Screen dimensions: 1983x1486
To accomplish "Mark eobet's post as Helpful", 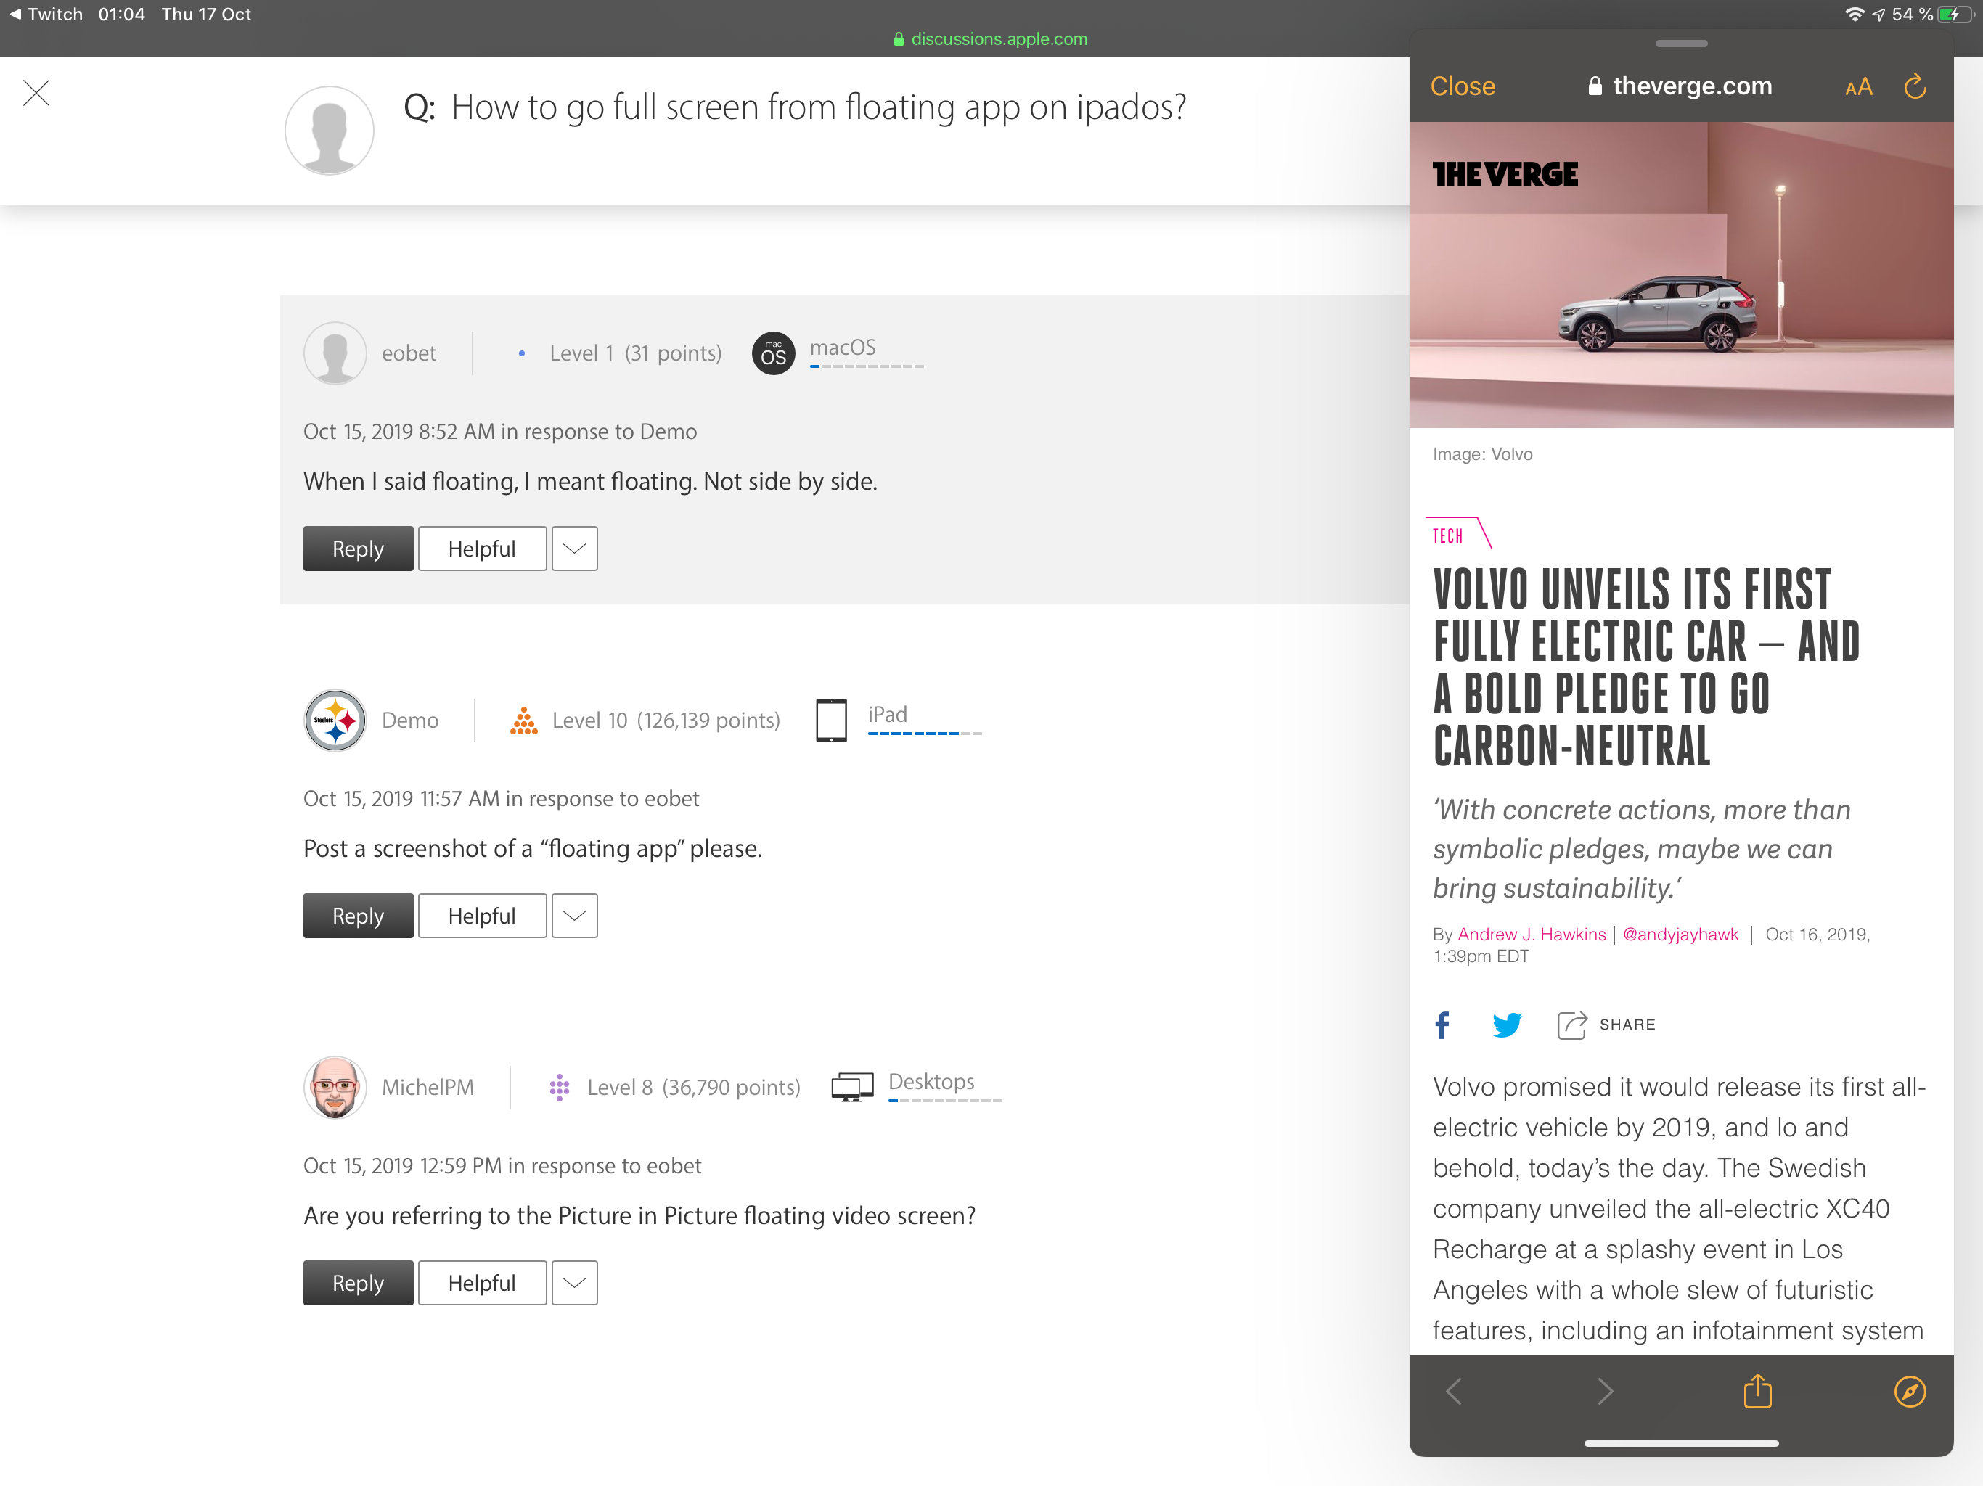I will (481, 549).
